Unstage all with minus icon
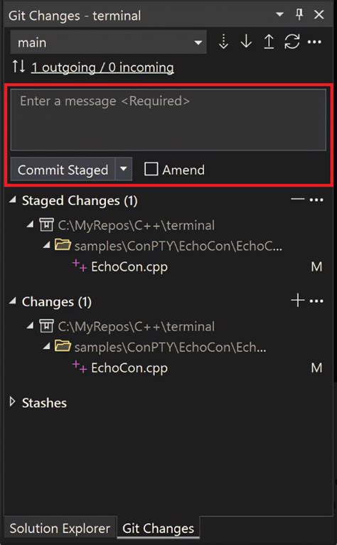The image size is (337, 545). click(x=298, y=200)
